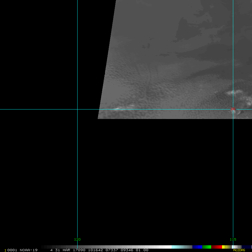Viewport: 252px width, 252px height.
Task: Click the yellow McIDAS label
Action: click(x=239, y=250)
